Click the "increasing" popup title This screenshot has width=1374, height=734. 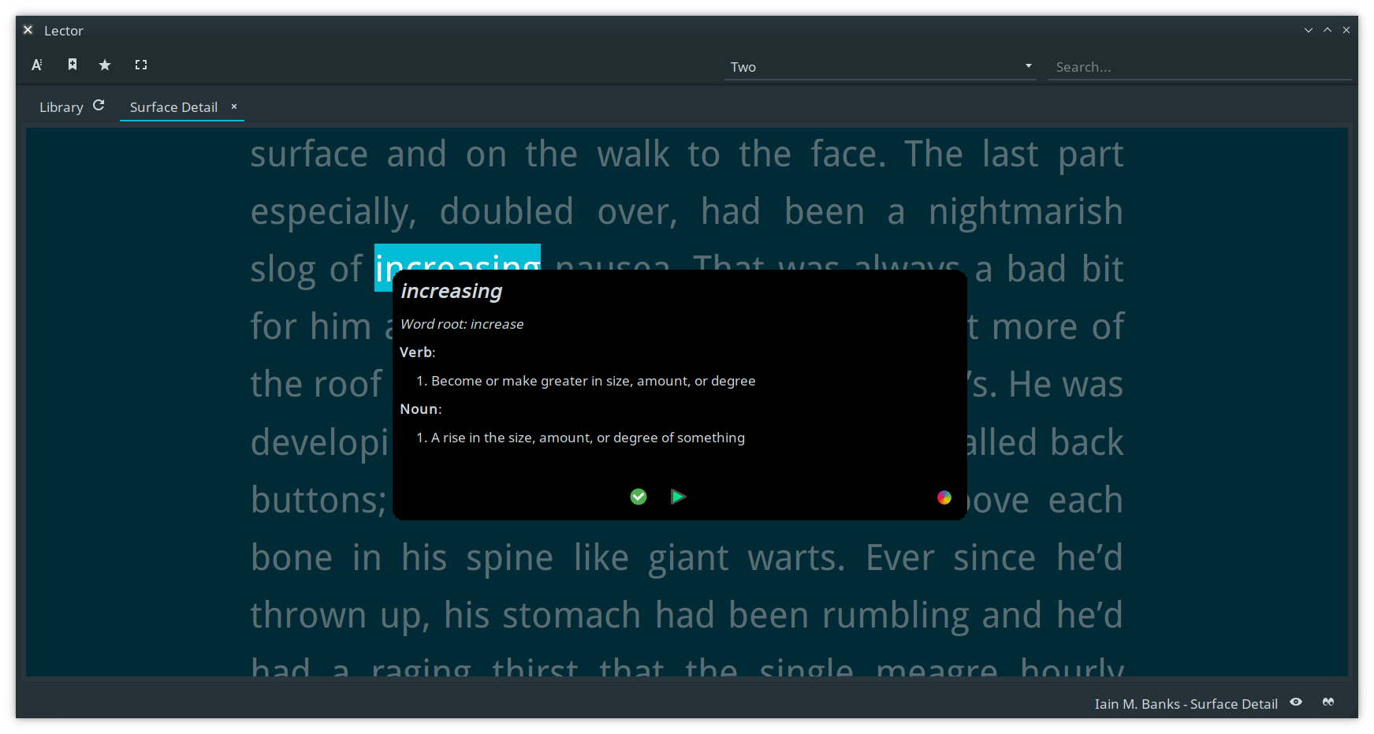tap(452, 292)
